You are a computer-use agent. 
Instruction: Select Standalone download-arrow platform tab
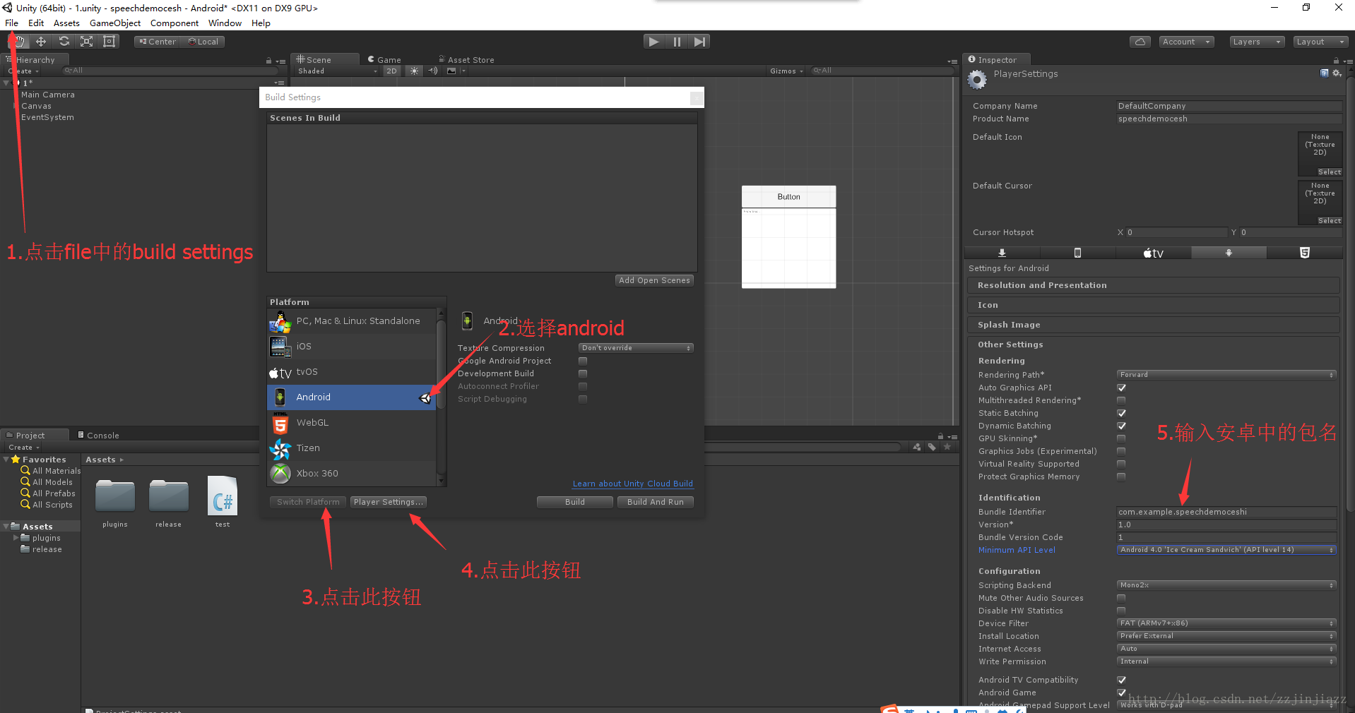coord(1002,253)
